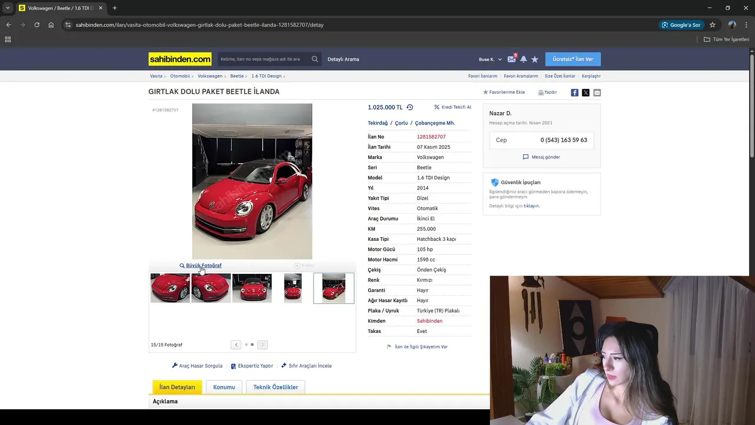Viewport: 755px width, 425px height.
Task: Open a new browser tab
Action: (x=114, y=8)
